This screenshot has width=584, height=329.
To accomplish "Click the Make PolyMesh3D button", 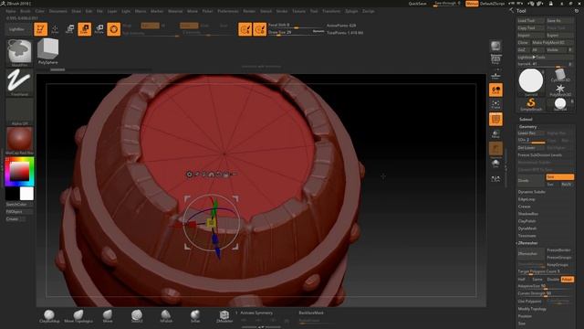I will point(552,43).
